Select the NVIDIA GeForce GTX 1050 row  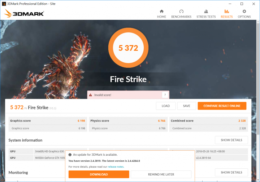pos(37,158)
